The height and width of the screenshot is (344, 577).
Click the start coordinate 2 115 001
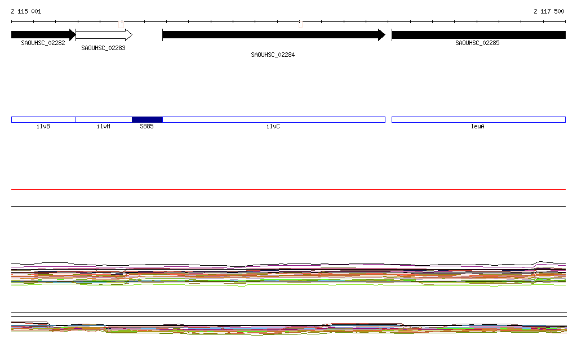click(26, 11)
